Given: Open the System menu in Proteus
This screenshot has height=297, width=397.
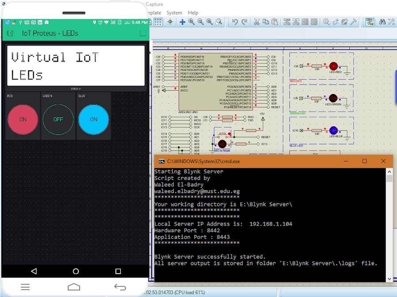Looking at the screenshot, I should (174, 13).
